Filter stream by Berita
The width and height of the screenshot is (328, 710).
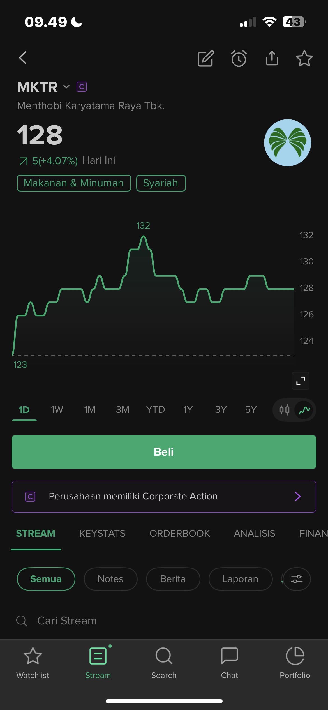173,579
